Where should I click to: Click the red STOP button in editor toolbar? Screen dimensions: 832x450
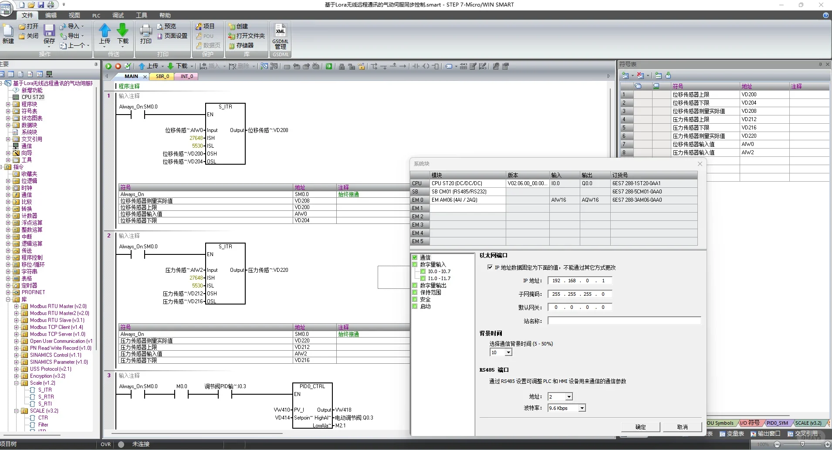(x=118, y=66)
